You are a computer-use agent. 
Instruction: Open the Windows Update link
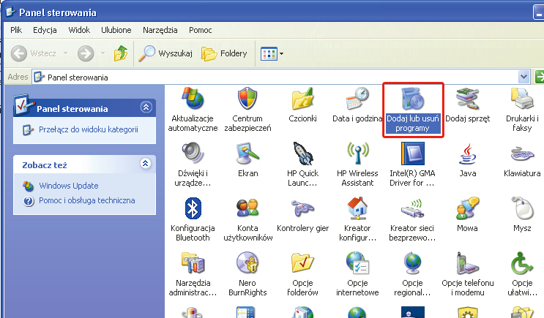(68, 186)
